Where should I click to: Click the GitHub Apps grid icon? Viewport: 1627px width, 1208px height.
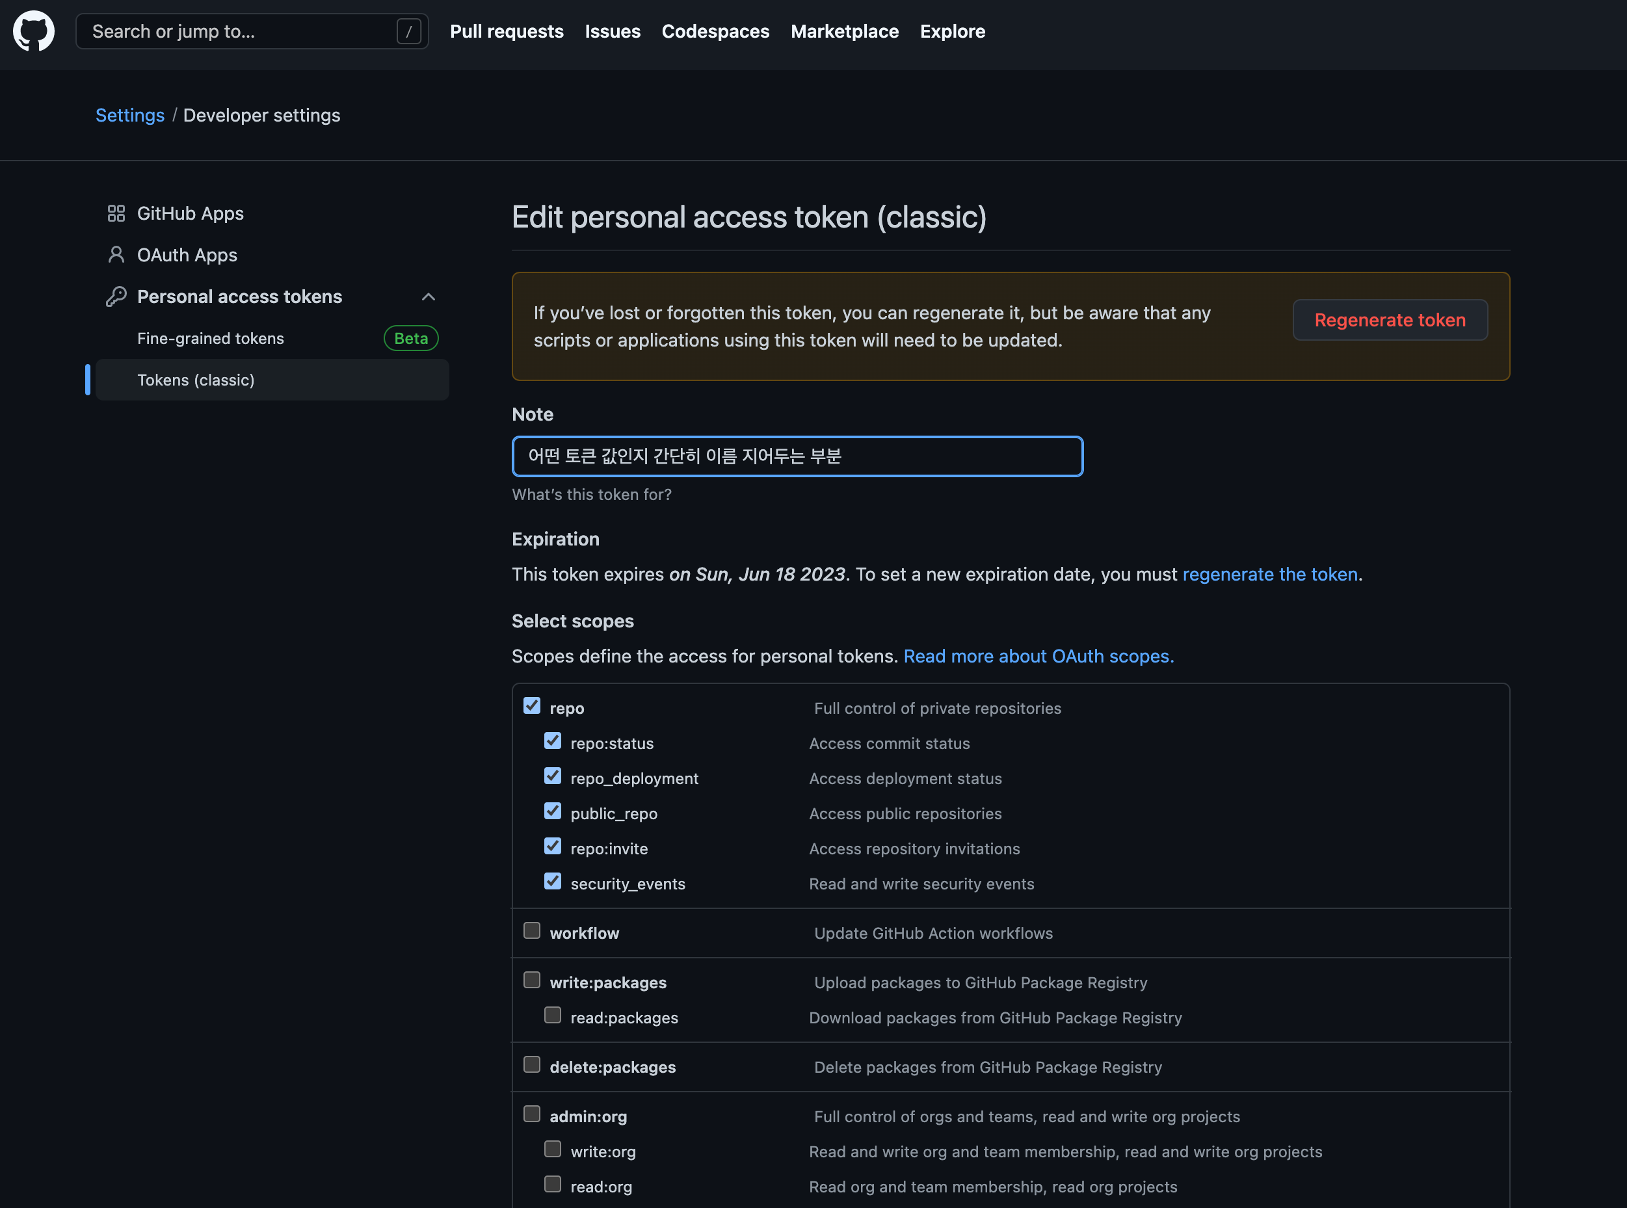pyautogui.click(x=116, y=213)
